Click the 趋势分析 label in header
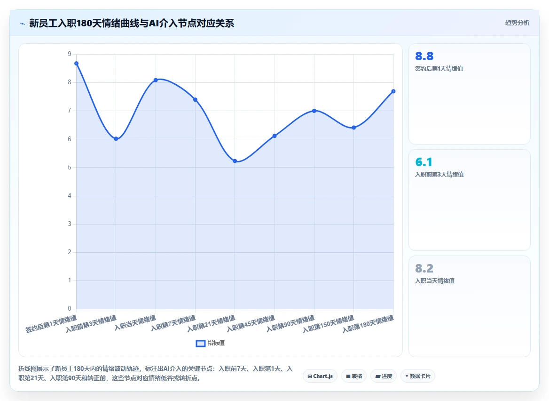 [x=517, y=23]
